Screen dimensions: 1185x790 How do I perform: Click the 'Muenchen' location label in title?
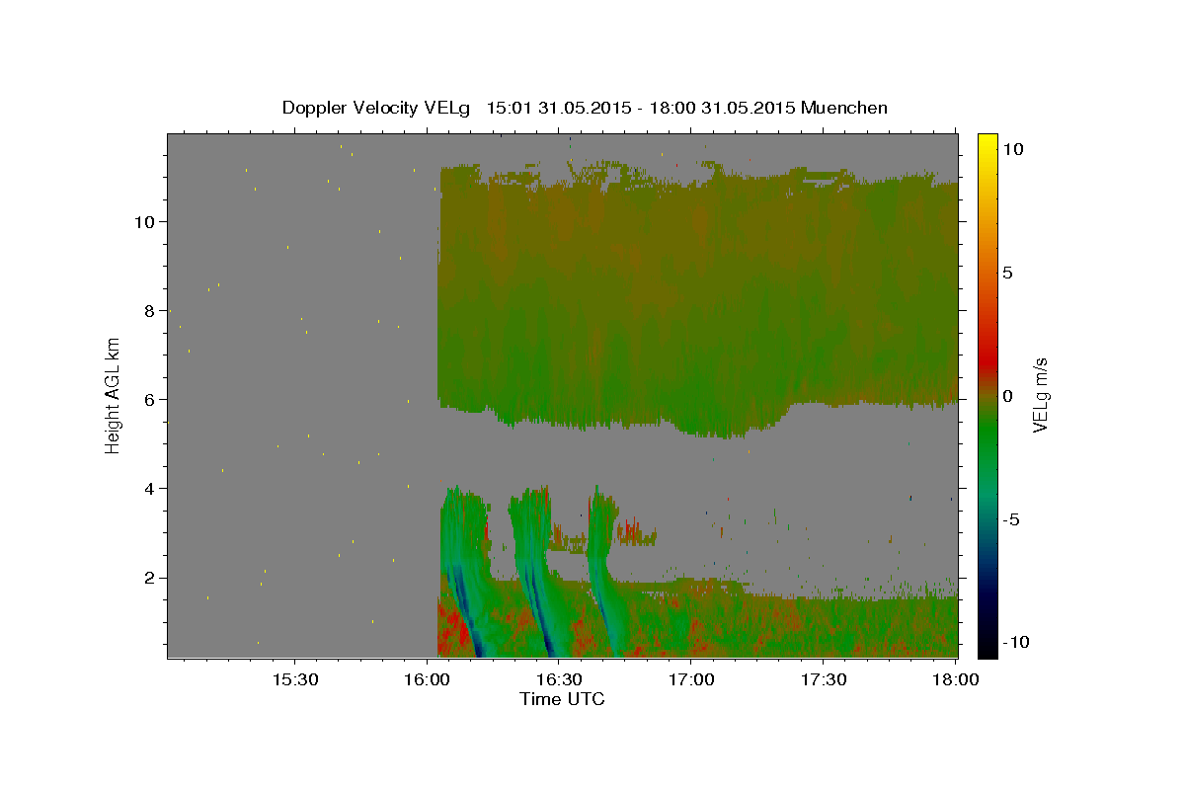844,108
